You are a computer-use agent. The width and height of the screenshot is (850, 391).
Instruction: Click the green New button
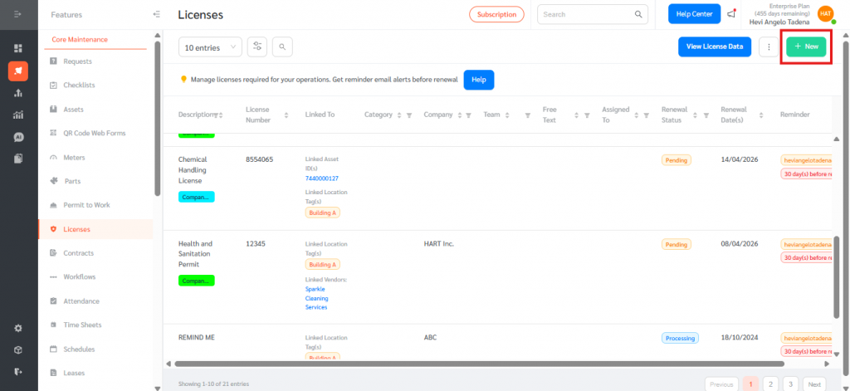(x=806, y=47)
